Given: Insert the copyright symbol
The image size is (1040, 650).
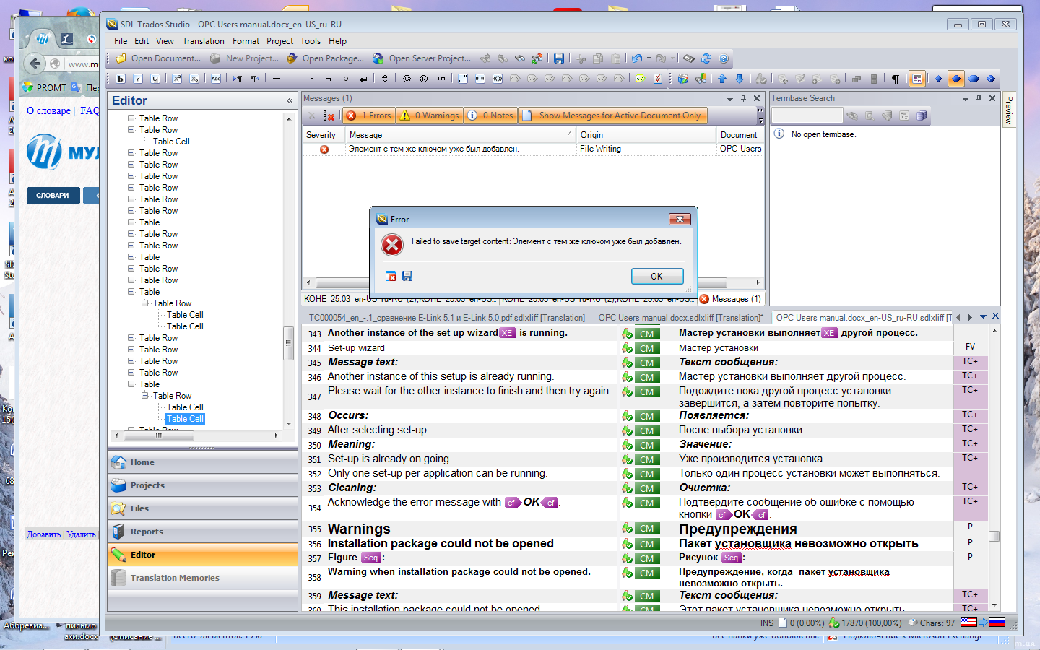Looking at the screenshot, I should point(407,79).
